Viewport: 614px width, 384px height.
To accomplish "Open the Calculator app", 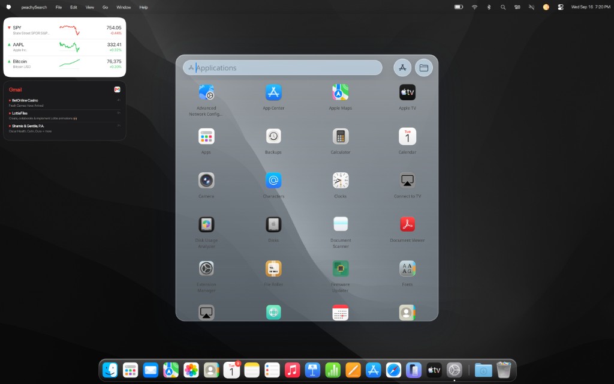I will pyautogui.click(x=341, y=136).
